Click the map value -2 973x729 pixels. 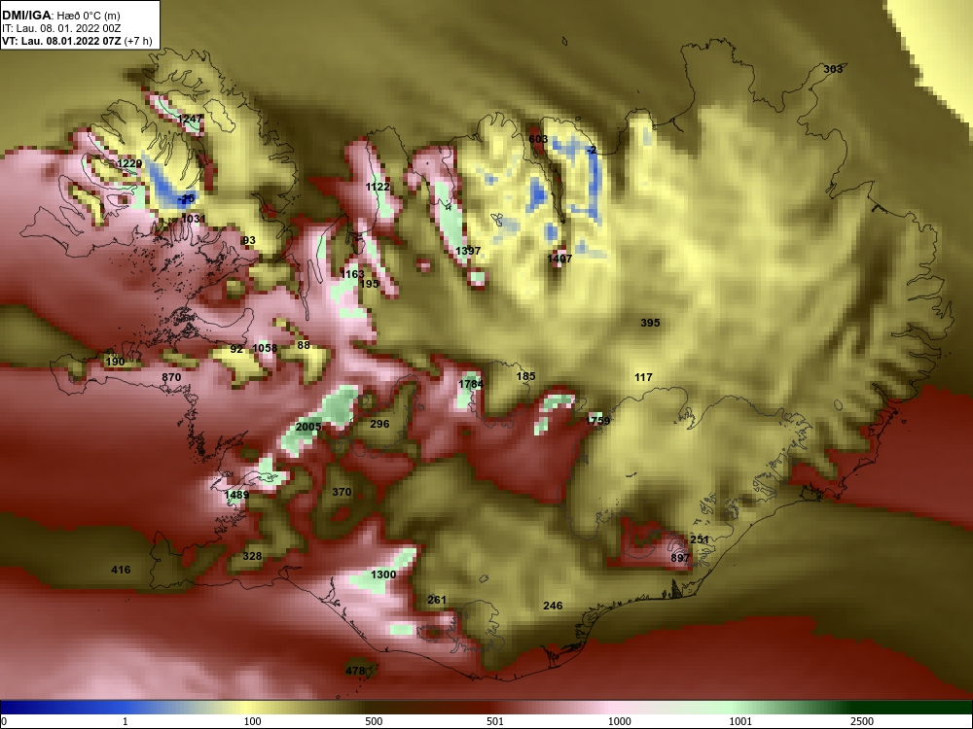click(x=592, y=150)
